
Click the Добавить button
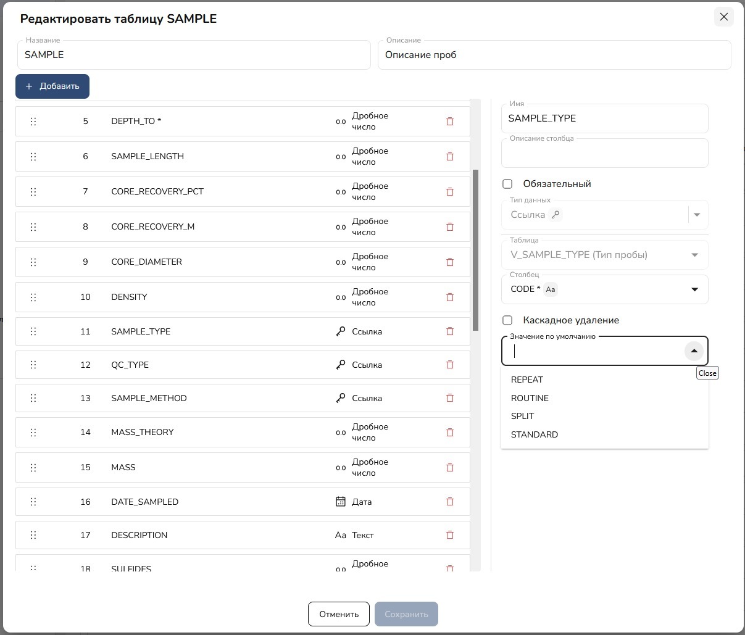point(52,86)
